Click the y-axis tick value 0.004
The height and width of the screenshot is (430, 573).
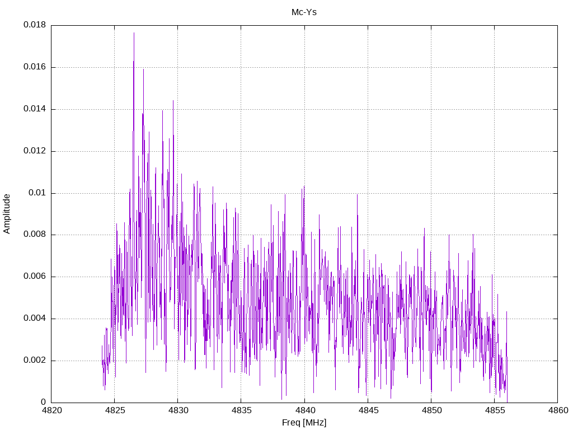[x=35, y=319]
